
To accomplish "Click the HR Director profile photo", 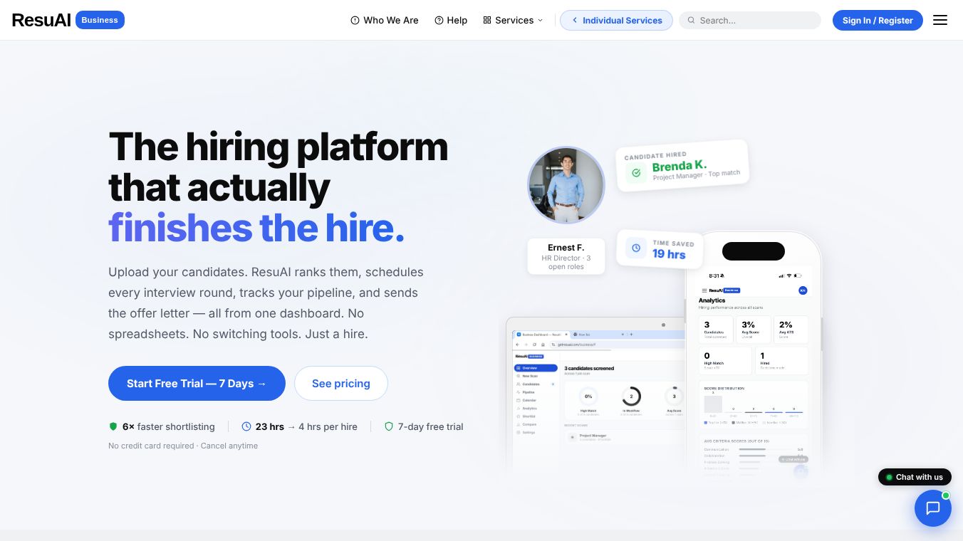I will pos(566,185).
